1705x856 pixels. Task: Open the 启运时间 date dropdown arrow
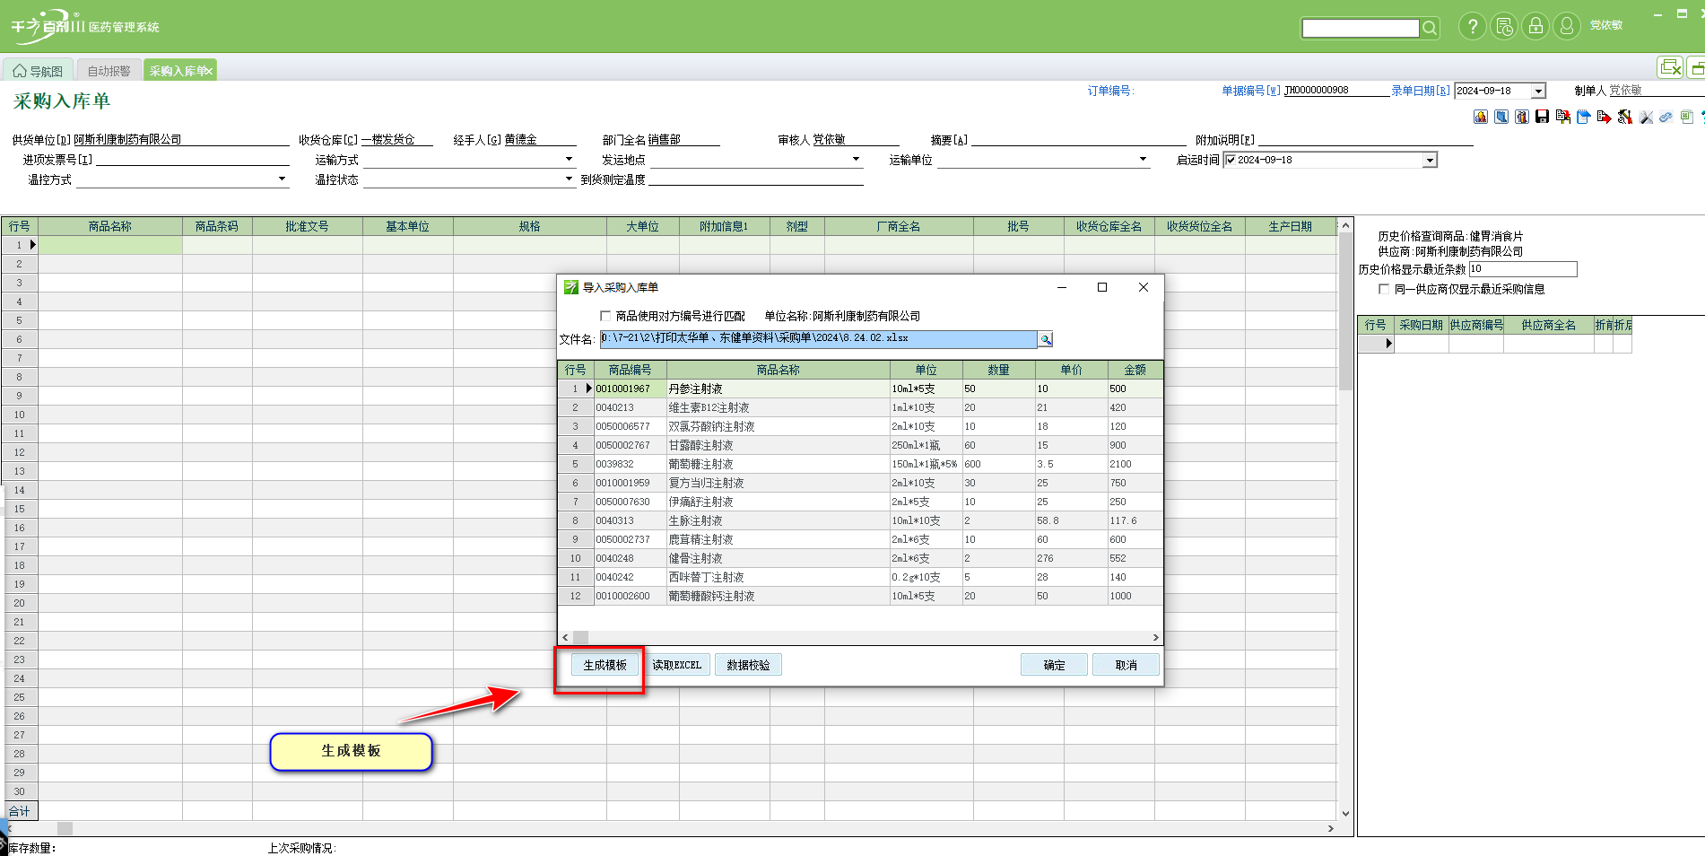coord(1430,160)
